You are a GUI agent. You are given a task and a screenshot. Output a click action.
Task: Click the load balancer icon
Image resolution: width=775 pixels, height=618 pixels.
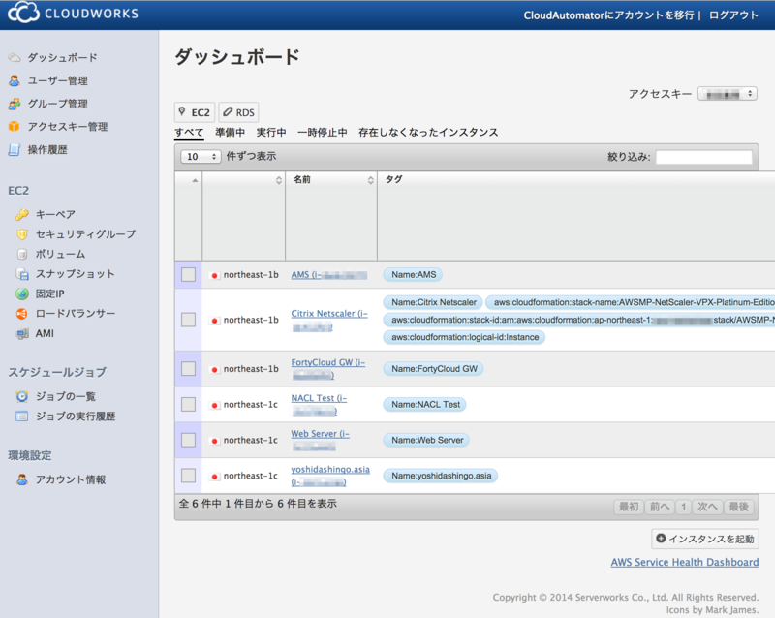22,314
